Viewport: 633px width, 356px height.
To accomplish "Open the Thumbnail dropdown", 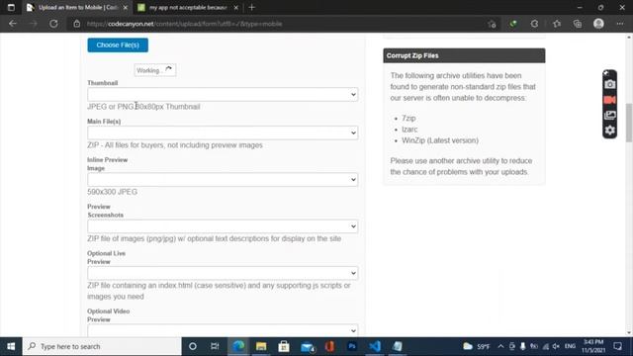I will (x=223, y=95).
